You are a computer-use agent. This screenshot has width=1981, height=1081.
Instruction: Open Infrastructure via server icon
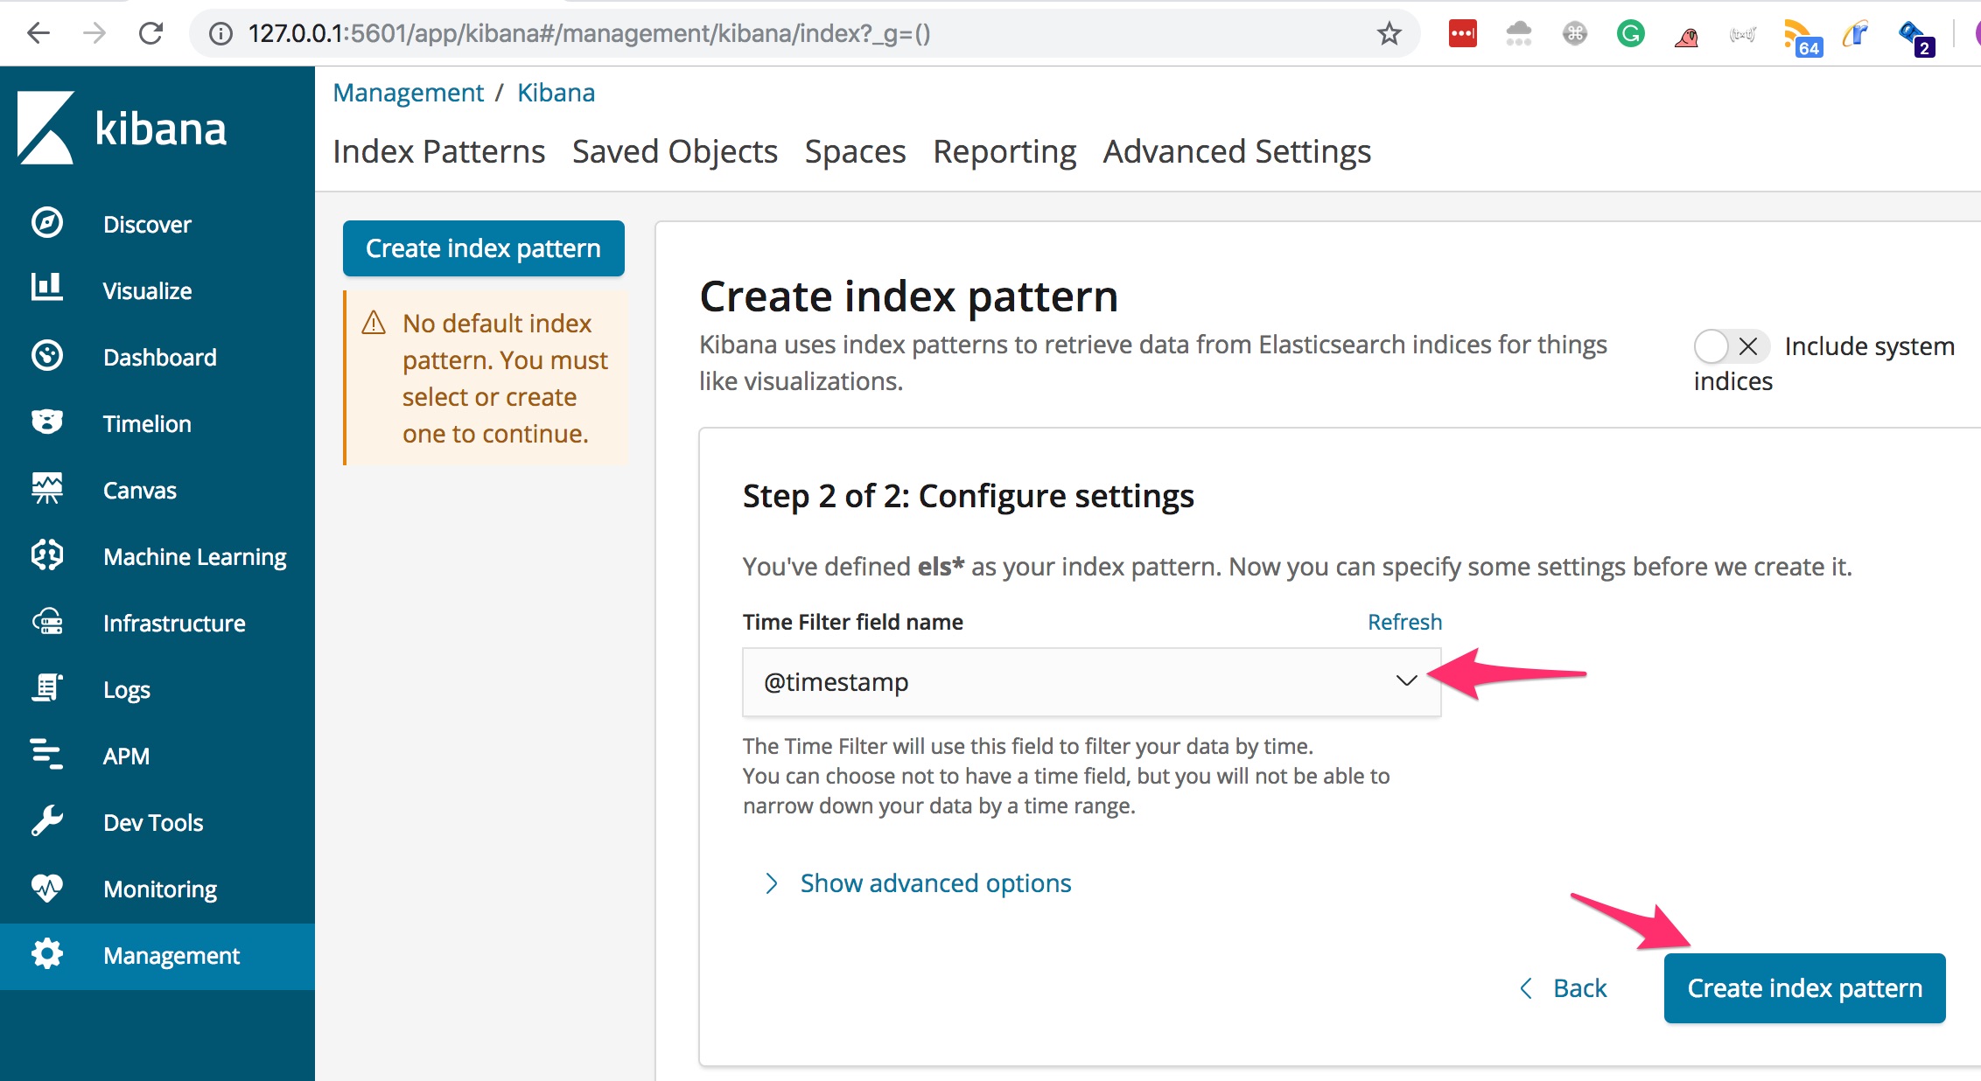pyautogui.click(x=46, y=622)
